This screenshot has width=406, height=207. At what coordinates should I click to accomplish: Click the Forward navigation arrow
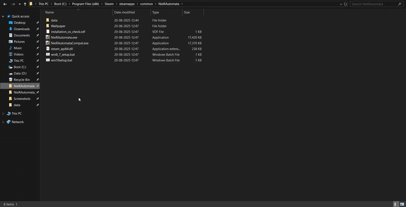(13, 4)
